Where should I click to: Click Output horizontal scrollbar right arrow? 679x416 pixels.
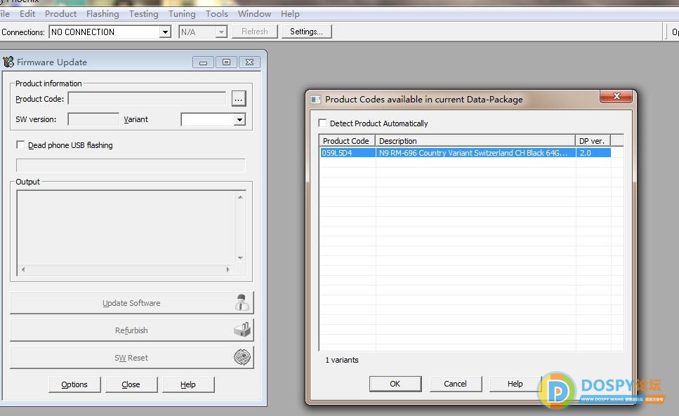(x=228, y=269)
